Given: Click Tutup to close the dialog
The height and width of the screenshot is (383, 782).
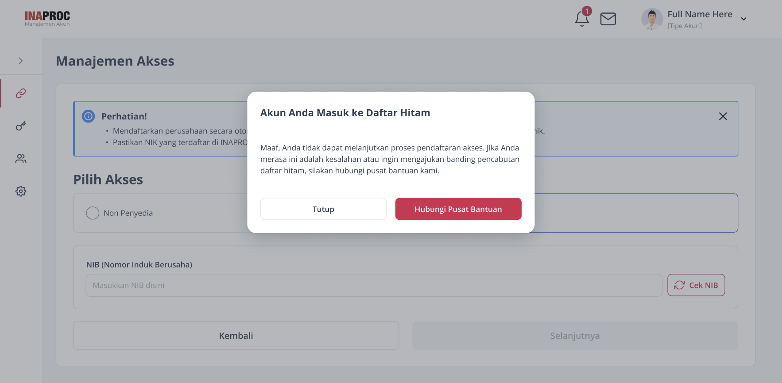Looking at the screenshot, I should point(323,209).
